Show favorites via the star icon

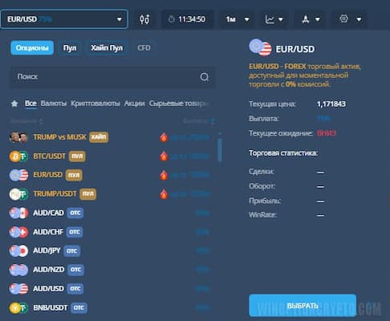tap(14, 104)
